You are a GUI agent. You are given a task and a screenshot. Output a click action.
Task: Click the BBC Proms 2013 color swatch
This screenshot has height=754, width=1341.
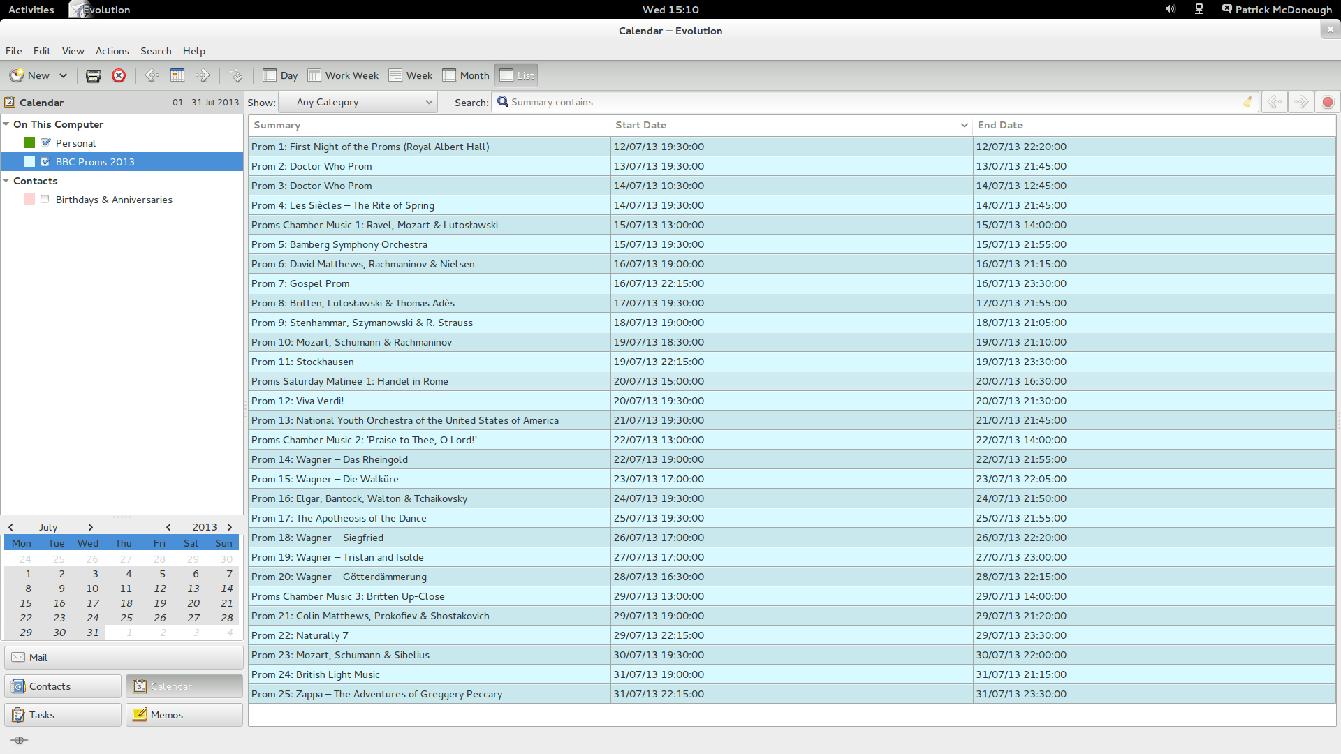pyautogui.click(x=29, y=161)
